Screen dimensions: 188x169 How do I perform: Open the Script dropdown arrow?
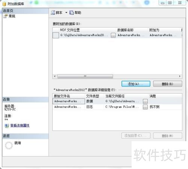click(66, 12)
